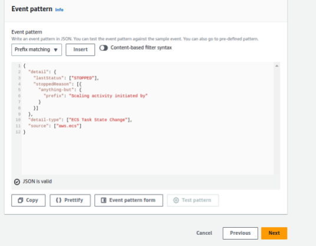
Task: Click the copy icon on Copy button
Action: [x=21, y=200]
